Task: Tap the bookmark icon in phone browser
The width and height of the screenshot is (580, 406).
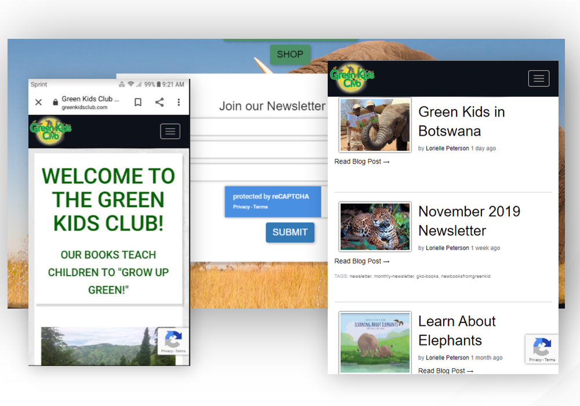Action: click(138, 102)
